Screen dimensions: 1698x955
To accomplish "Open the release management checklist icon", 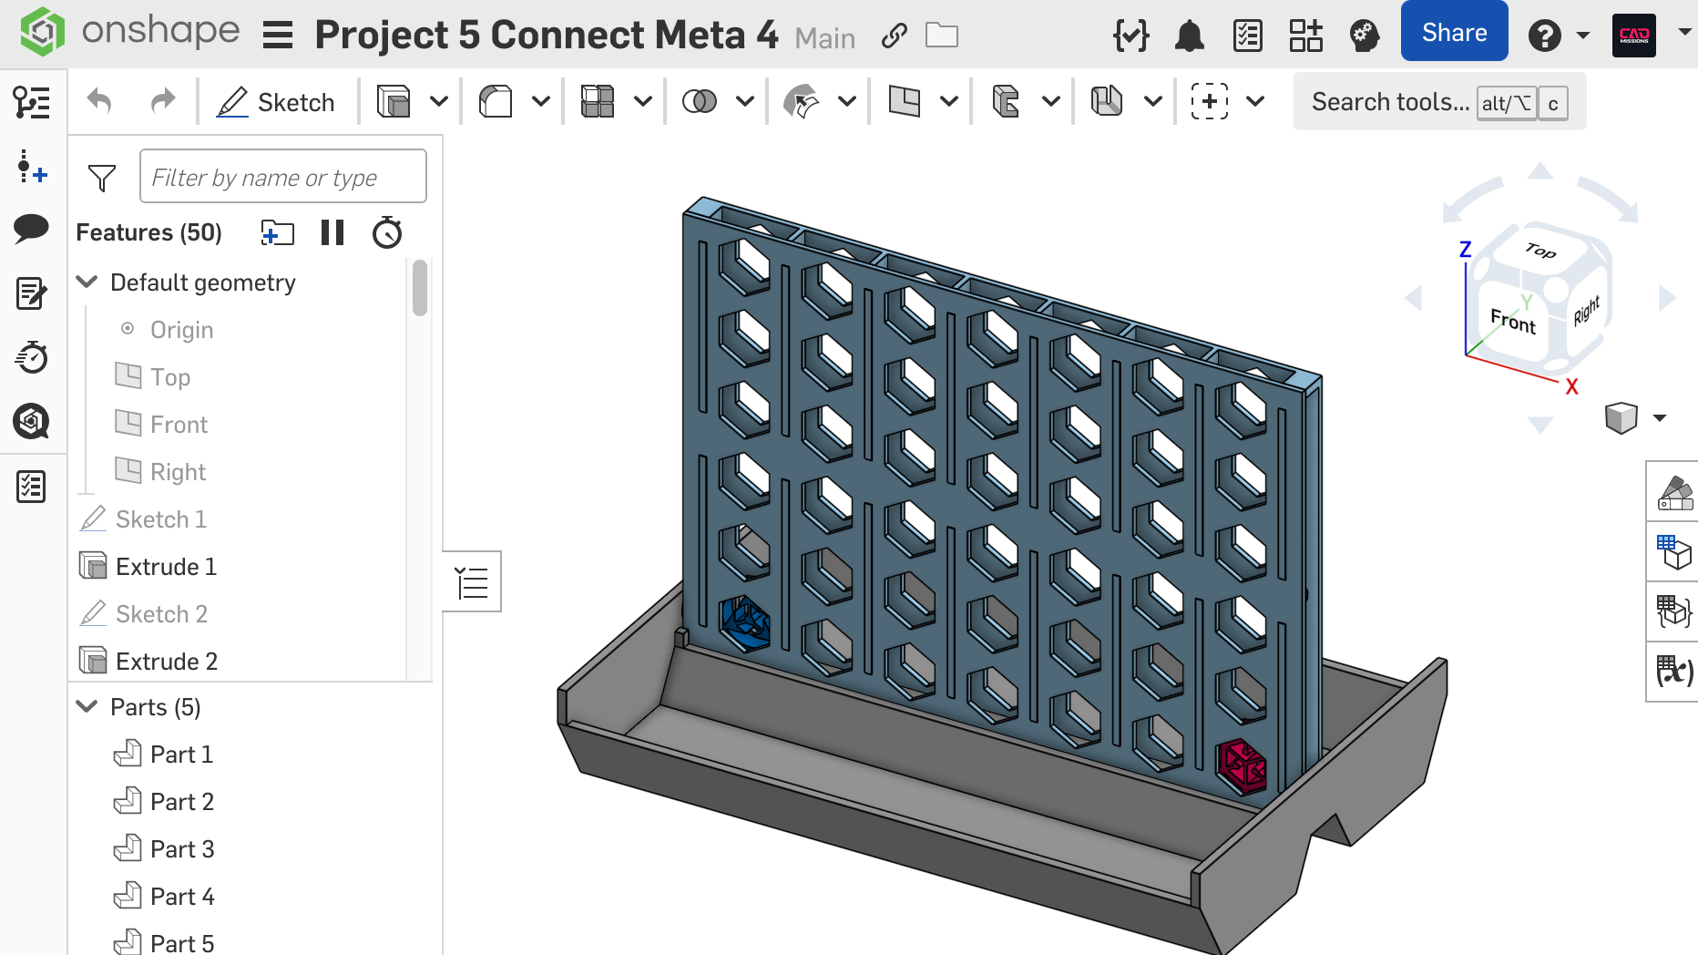I will click(x=1247, y=36).
